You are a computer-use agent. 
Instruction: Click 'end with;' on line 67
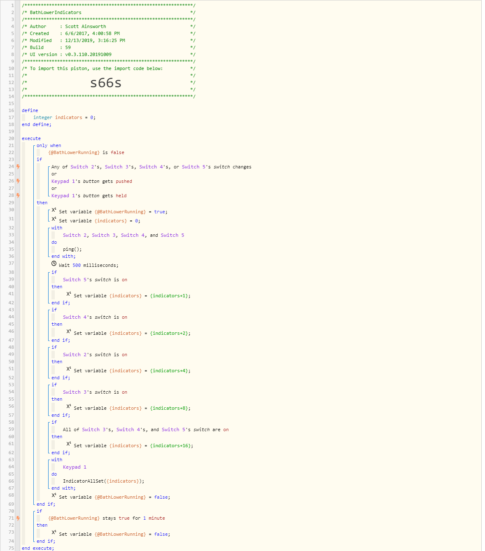click(x=63, y=488)
